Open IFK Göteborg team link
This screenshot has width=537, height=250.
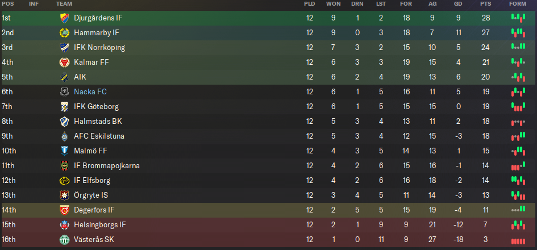pyautogui.click(x=97, y=107)
